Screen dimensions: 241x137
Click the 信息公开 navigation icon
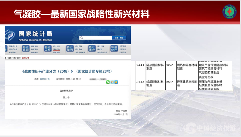click(114, 48)
